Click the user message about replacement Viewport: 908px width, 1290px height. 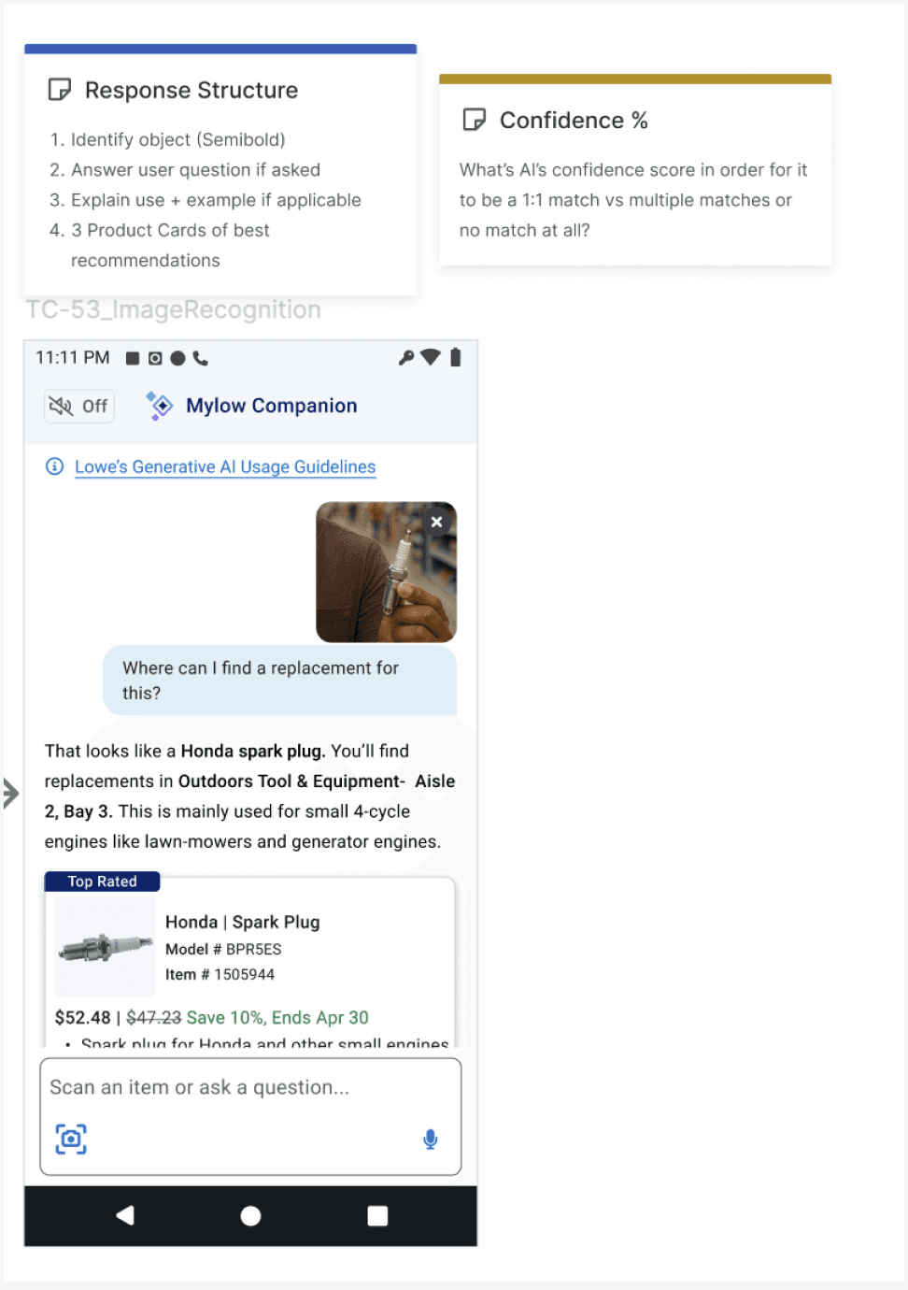click(279, 681)
